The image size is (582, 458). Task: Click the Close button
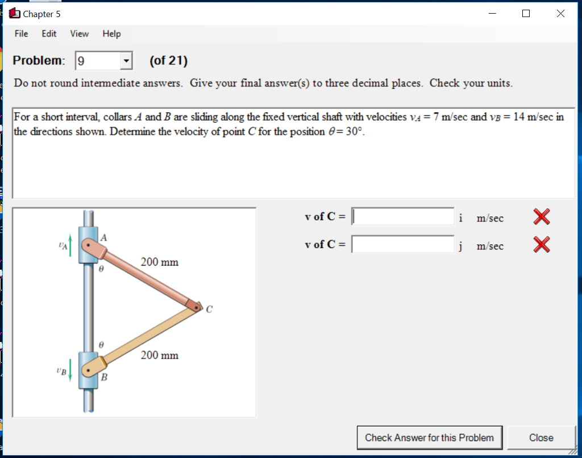tap(541, 438)
